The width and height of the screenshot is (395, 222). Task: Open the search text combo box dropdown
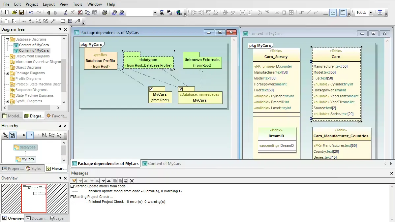click(155, 13)
